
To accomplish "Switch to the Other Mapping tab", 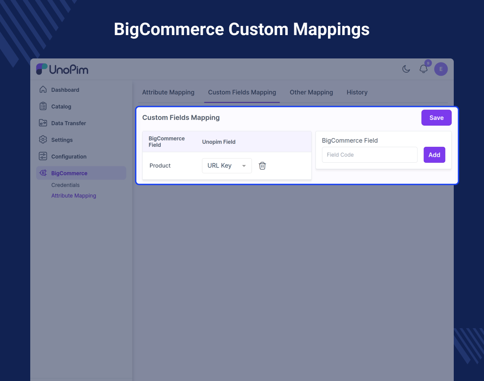I will coord(311,92).
